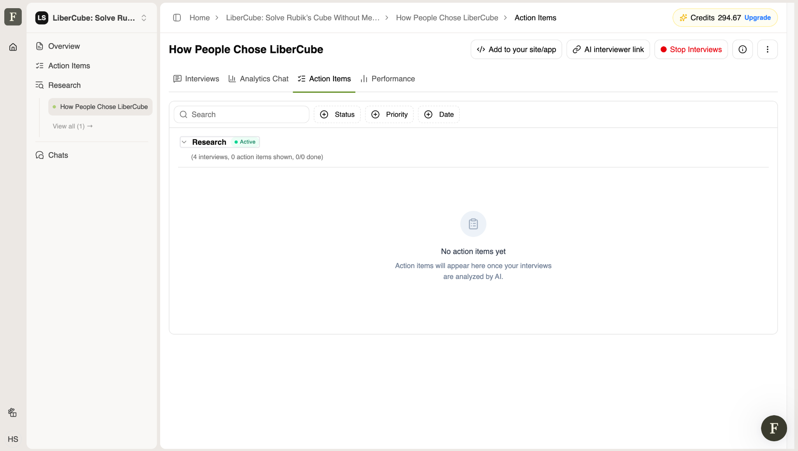Click the AI interviewer link button

pos(608,49)
